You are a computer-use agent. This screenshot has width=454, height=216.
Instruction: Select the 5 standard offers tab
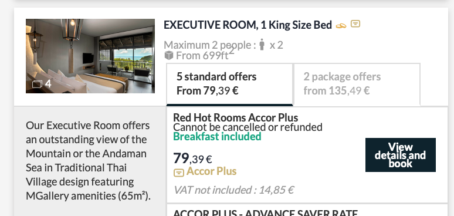[x=229, y=85]
